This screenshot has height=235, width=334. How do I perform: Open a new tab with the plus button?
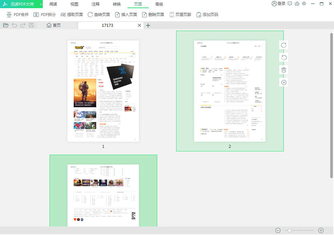click(148, 25)
